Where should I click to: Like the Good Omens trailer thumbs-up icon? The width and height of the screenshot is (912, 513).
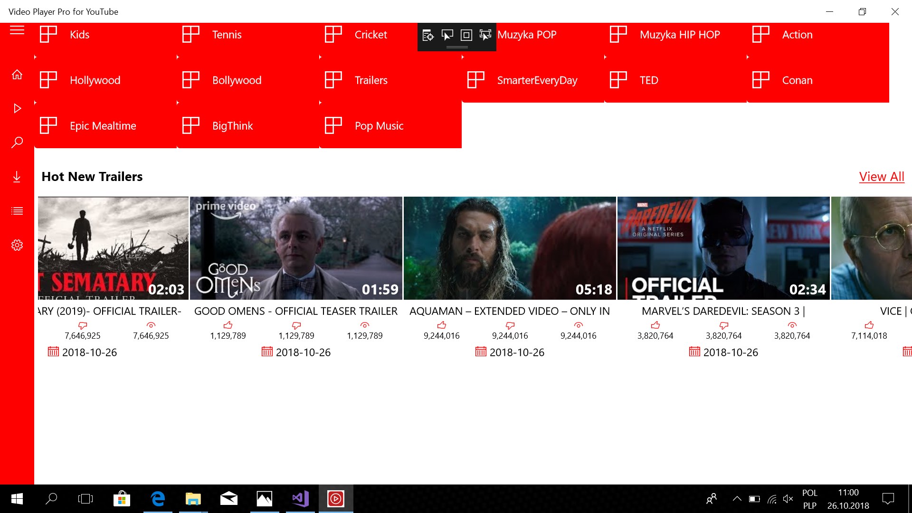tap(228, 325)
